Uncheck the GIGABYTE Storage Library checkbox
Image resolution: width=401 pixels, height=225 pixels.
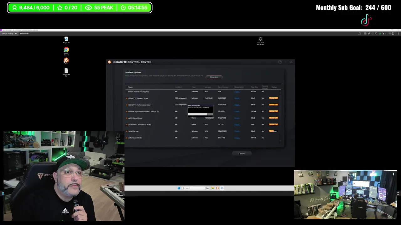coord(127,98)
